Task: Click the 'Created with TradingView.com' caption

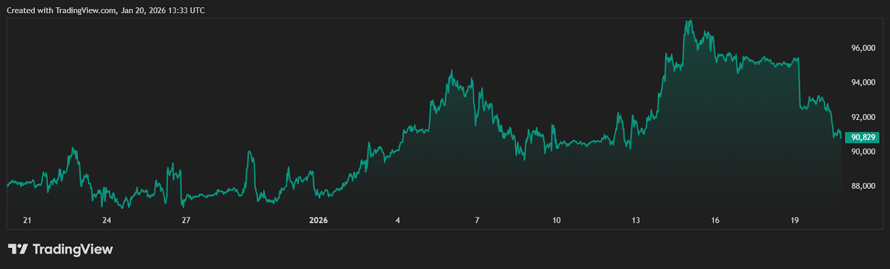Action: [106, 11]
